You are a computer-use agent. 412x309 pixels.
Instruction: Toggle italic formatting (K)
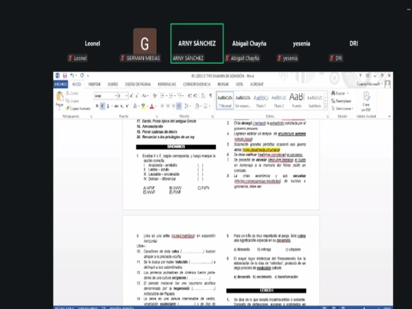click(102, 106)
